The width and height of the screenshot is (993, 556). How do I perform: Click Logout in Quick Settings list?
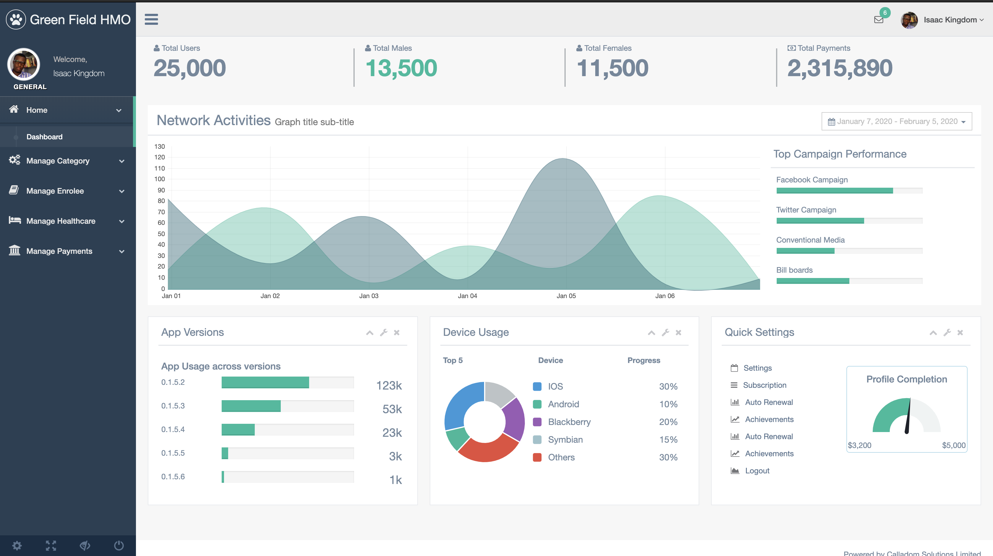(757, 470)
